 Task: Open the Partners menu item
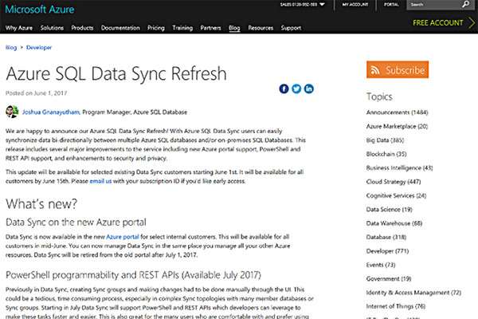210,28
